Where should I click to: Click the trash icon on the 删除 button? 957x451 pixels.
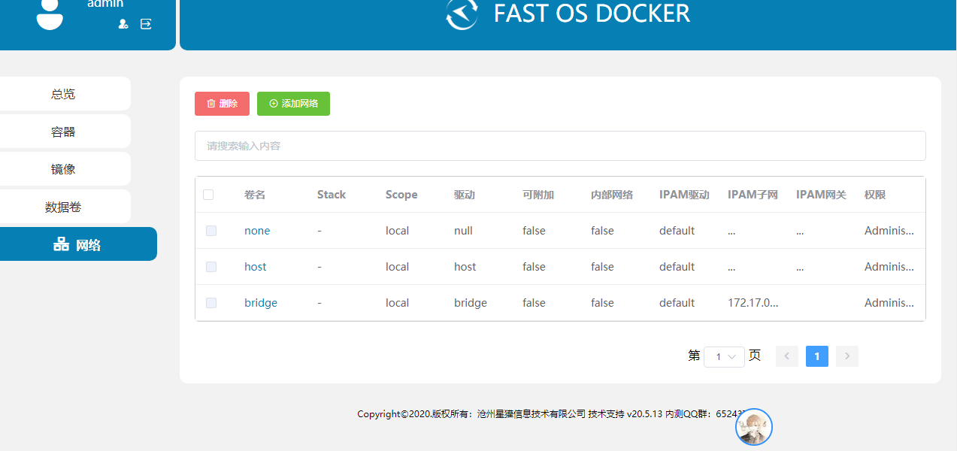(211, 103)
